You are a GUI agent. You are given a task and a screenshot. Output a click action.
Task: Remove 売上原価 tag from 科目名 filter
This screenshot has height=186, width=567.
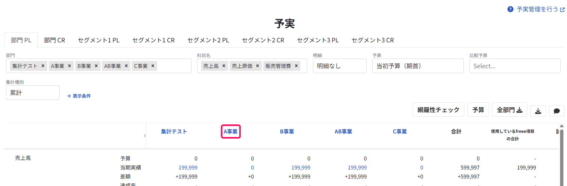(258, 66)
